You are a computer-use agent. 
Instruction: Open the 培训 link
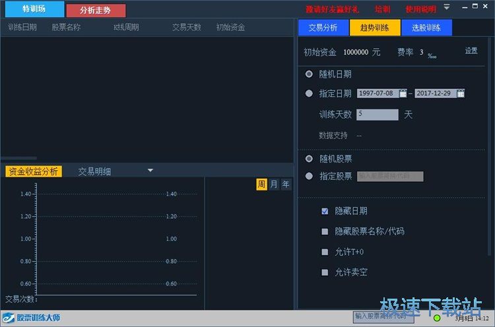pos(383,9)
